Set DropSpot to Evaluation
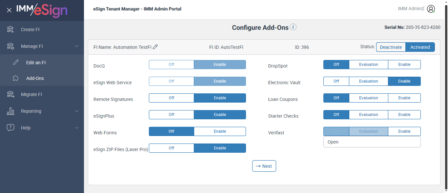Image resolution: width=448 pixels, height=193 pixels. (368, 65)
